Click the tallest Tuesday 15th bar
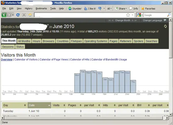 click(83, 81)
